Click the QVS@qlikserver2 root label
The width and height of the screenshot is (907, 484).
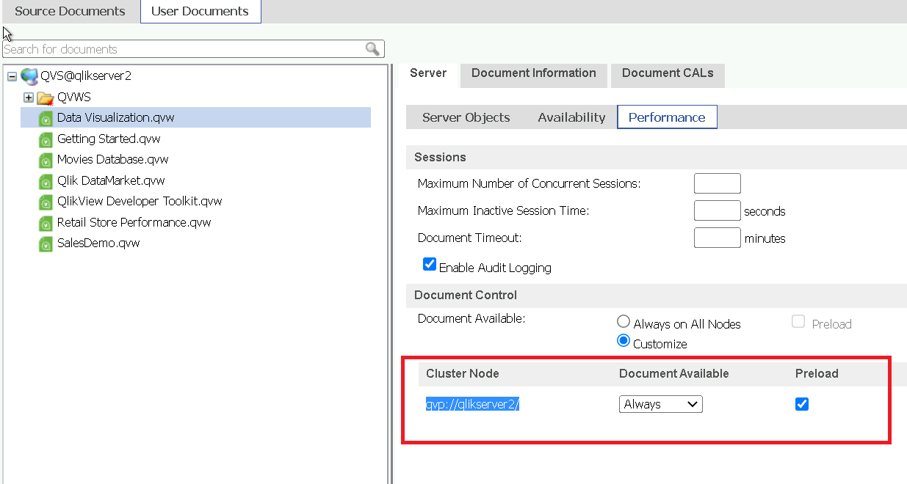point(86,76)
